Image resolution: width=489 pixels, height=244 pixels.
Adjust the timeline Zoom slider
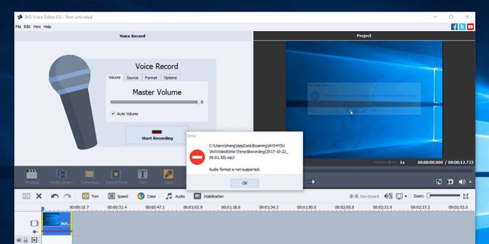[444, 195]
